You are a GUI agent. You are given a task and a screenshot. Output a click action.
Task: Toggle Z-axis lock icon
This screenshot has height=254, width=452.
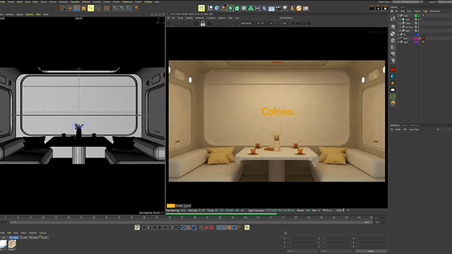point(129,8)
